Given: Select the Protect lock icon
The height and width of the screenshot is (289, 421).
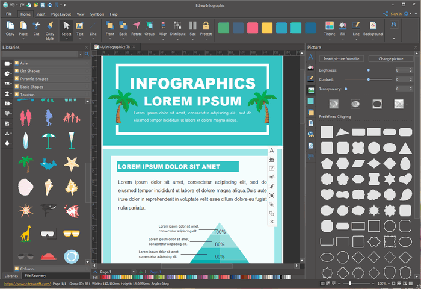Looking at the screenshot, I should click(x=206, y=28).
